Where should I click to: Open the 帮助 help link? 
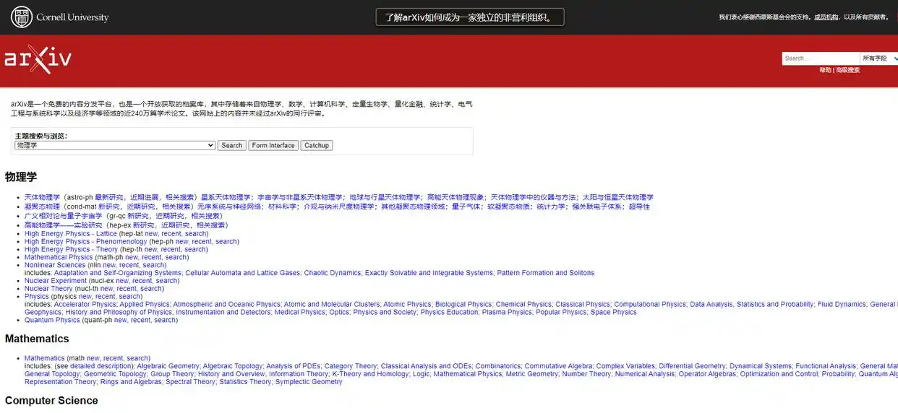(825, 70)
